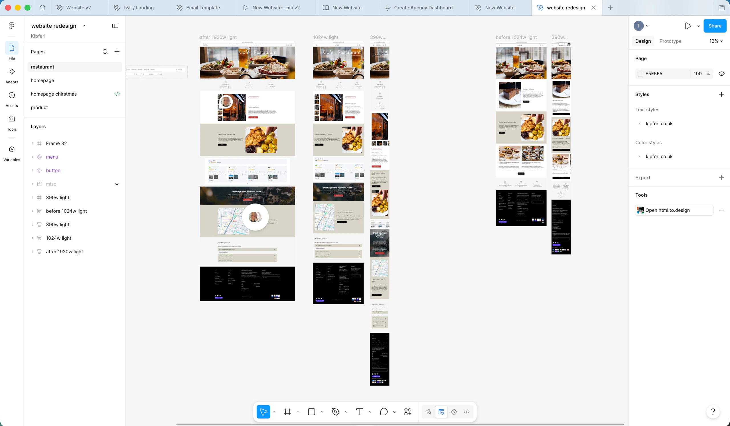
Task: Click the horizontal canvas scrollbar
Action: click(400, 424)
